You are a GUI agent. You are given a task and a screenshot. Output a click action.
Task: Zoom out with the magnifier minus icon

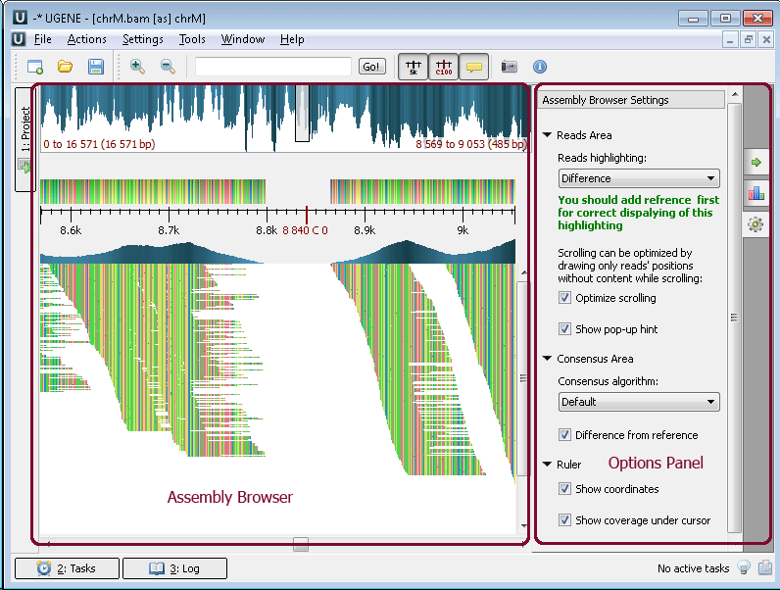169,67
